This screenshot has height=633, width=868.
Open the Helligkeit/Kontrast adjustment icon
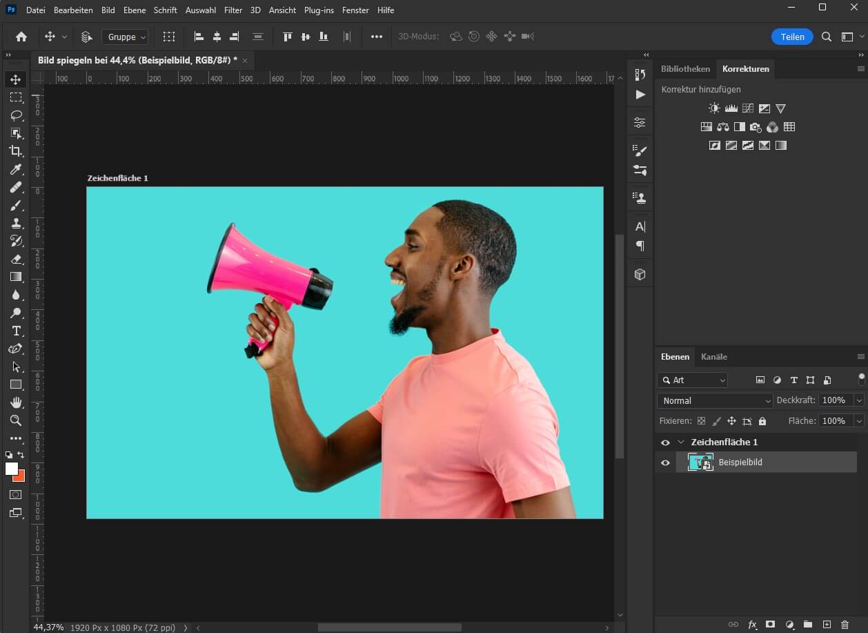click(x=714, y=108)
